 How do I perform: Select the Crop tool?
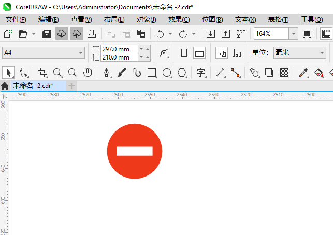42,72
